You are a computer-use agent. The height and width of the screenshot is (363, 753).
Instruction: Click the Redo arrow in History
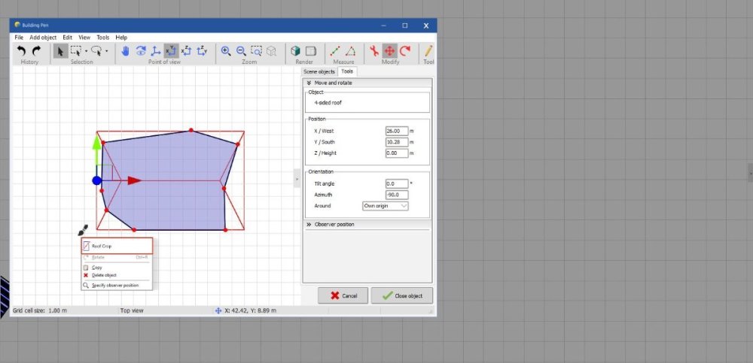[36, 51]
